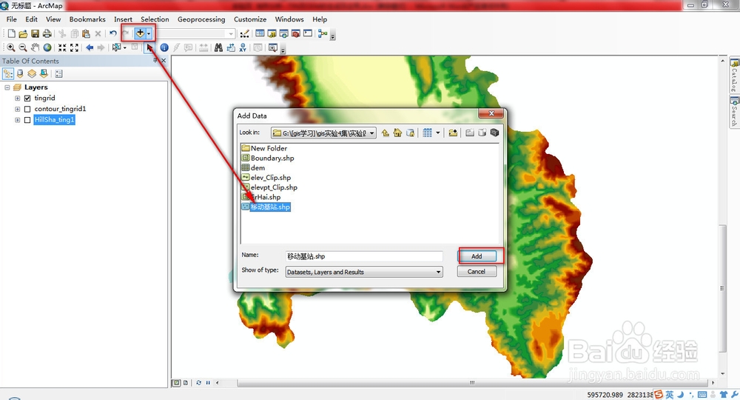This screenshot has height=400, width=740.
Task: Click the Fixed Zoom Out icon
Action: pos(74,47)
